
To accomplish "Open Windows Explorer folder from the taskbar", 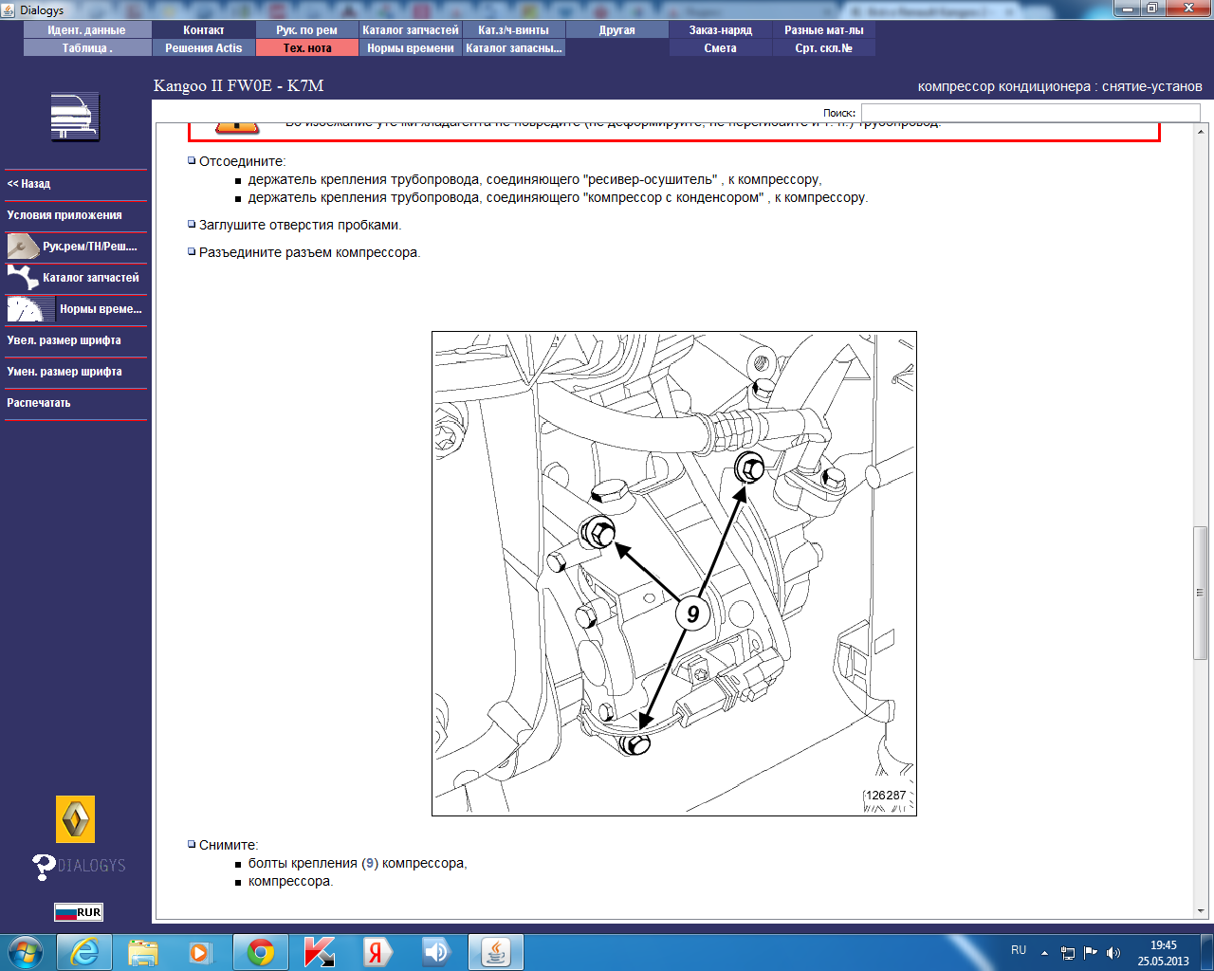I will [x=143, y=952].
